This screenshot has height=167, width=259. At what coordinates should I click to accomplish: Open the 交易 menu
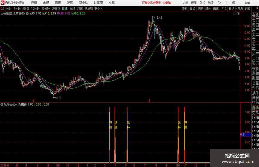[112, 3]
